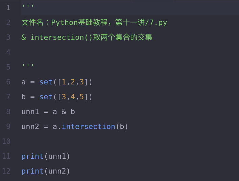Image resolution: width=239 pixels, height=181 pixels.
Task: Click the print keyword on line 12
Action: pyautogui.click(x=32, y=171)
